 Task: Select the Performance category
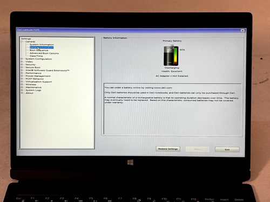coord(33,73)
